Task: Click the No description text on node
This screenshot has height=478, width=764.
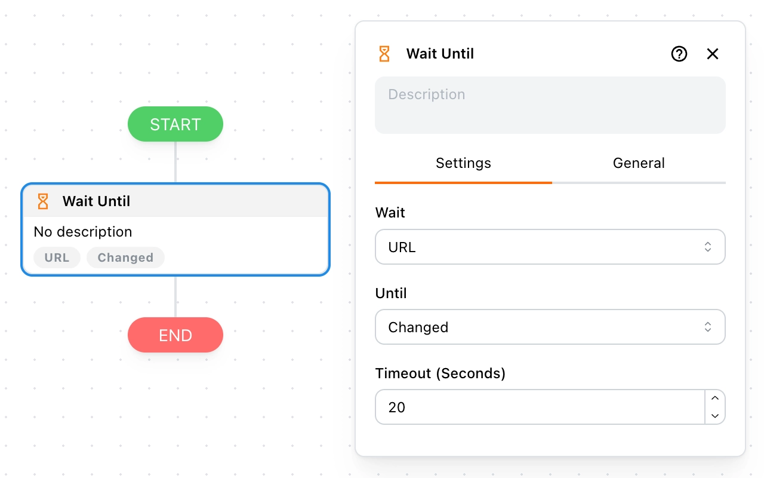Action: point(83,232)
